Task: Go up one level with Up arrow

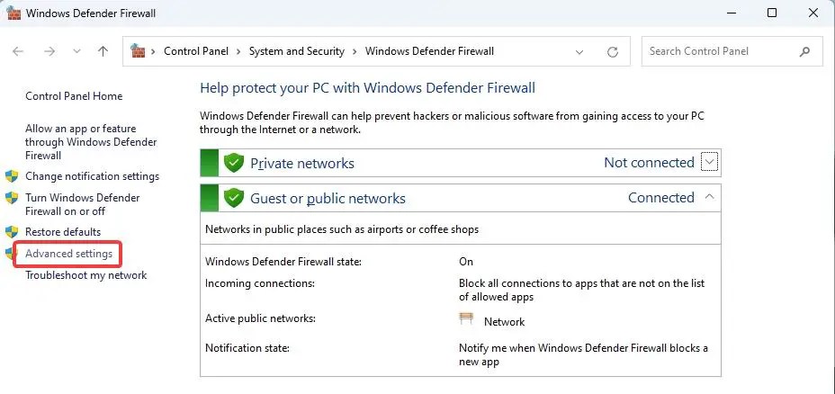Action: point(103,51)
